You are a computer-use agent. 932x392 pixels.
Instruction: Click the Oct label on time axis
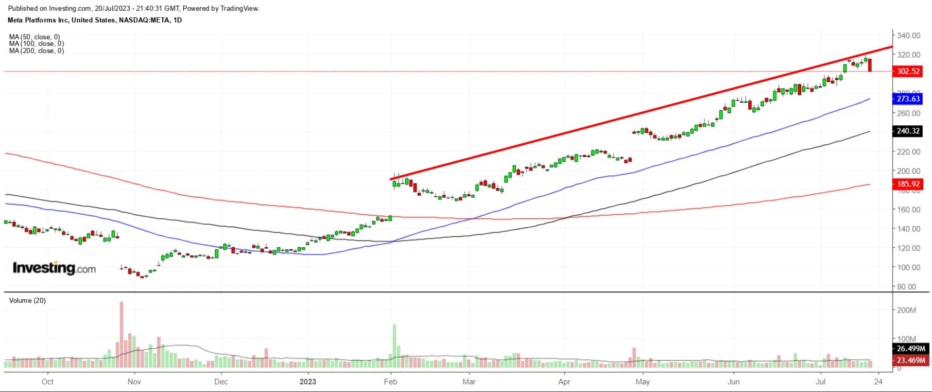(48, 382)
